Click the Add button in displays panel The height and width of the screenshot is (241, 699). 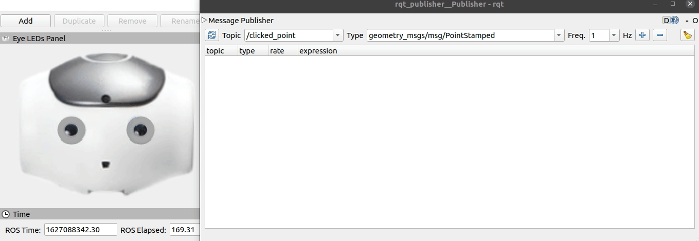(26, 21)
